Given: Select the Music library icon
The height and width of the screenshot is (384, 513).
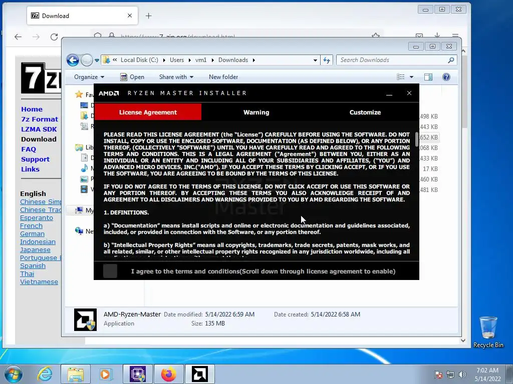Looking at the screenshot, I should (84, 168).
